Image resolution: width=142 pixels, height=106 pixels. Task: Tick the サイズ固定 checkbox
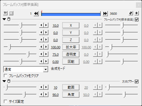coord(6,101)
